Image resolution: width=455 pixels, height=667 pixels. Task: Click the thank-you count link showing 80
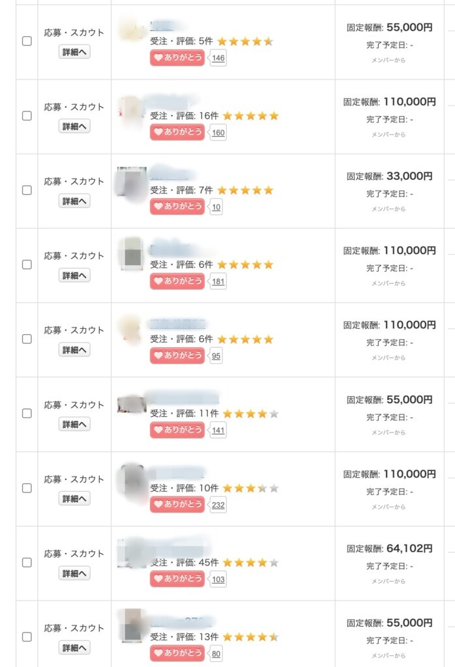pyautogui.click(x=216, y=654)
